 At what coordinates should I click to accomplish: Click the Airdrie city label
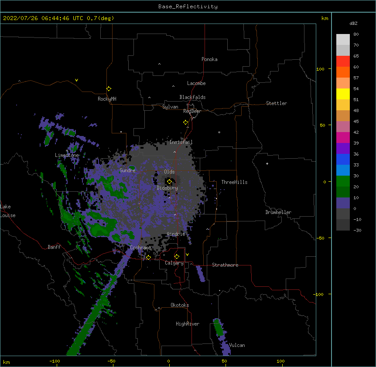[176, 234]
